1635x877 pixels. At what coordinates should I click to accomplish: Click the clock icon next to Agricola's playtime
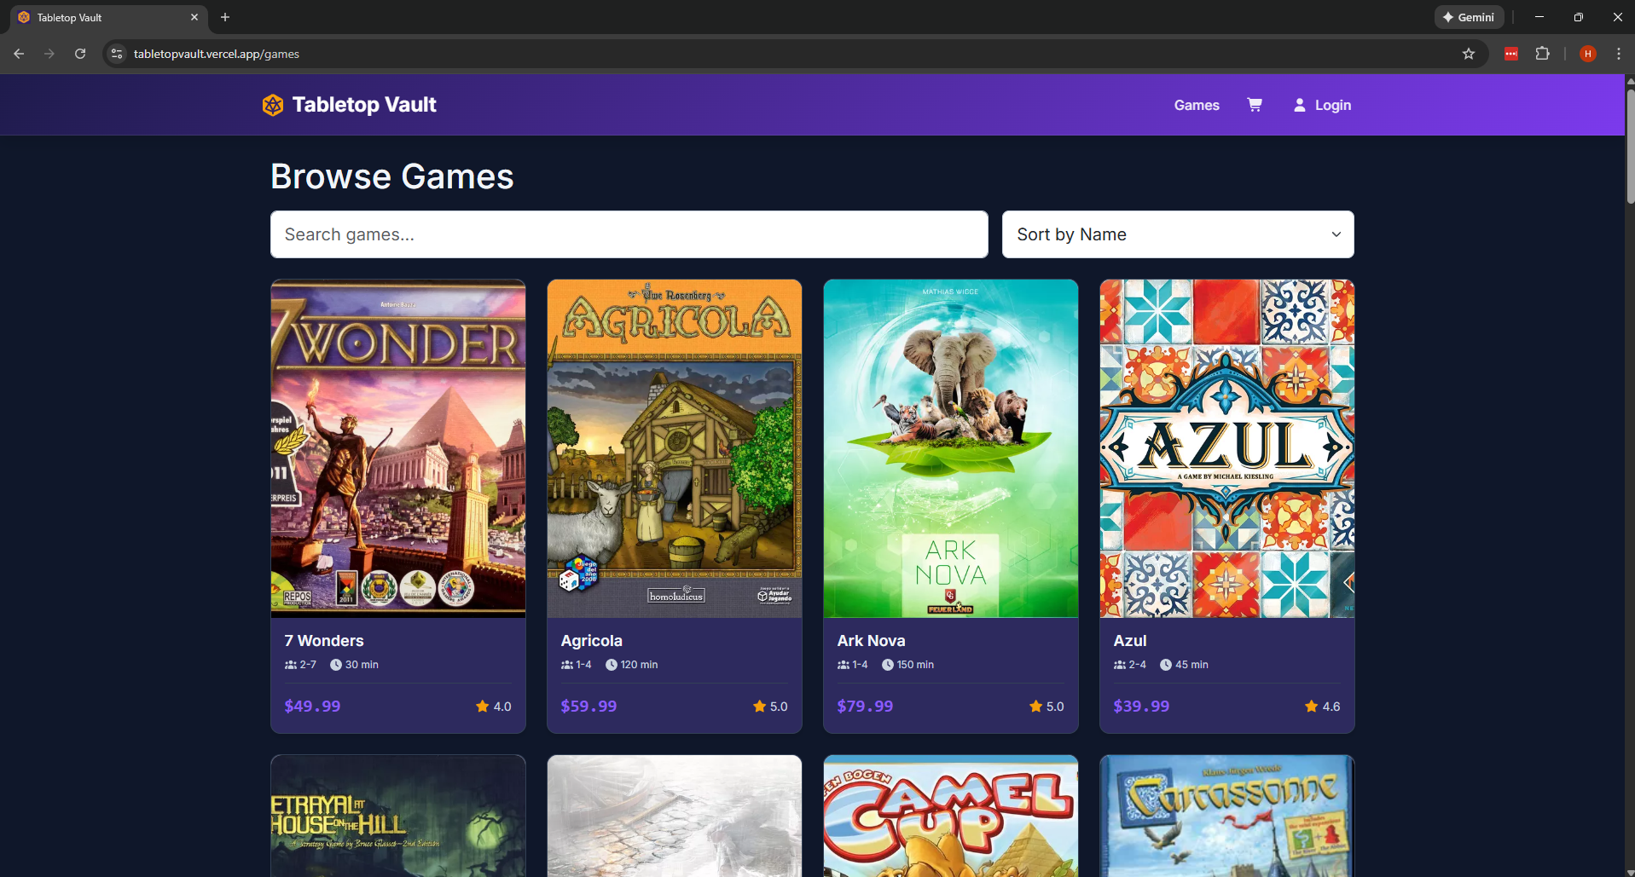pos(611,665)
